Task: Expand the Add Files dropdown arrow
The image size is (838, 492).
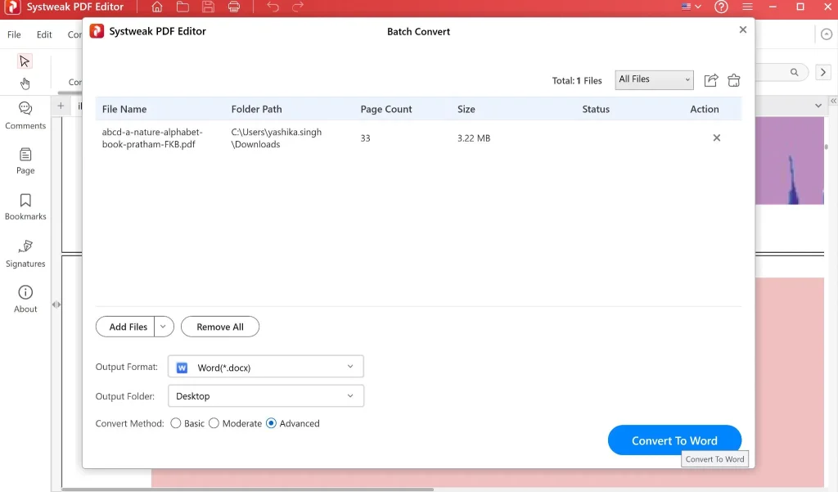Action: point(164,327)
